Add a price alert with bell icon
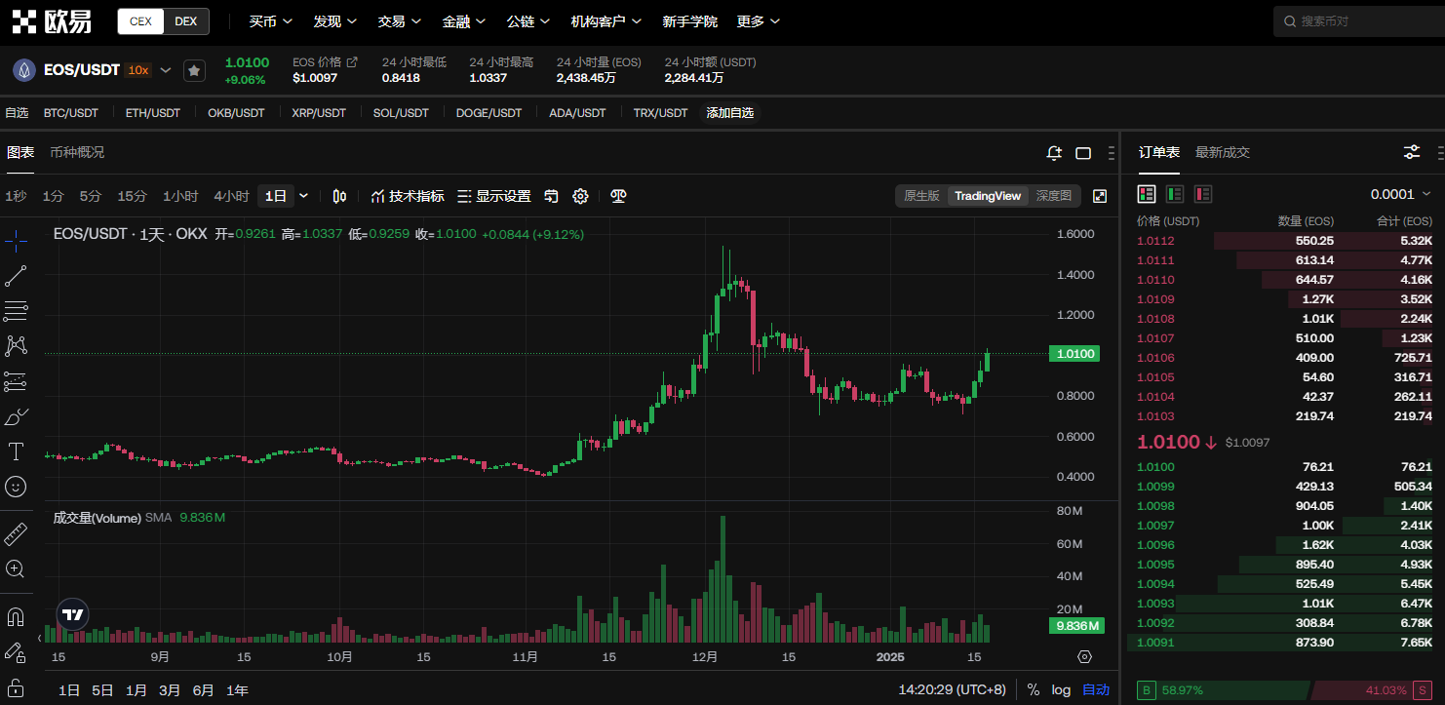The width and height of the screenshot is (1445, 705). [x=1054, y=153]
